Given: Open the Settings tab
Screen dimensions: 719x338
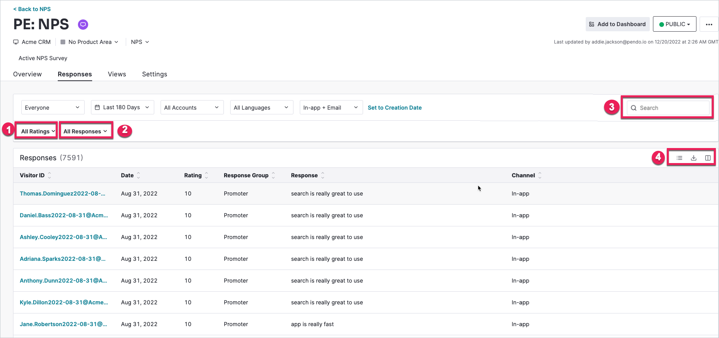Looking at the screenshot, I should tap(155, 74).
